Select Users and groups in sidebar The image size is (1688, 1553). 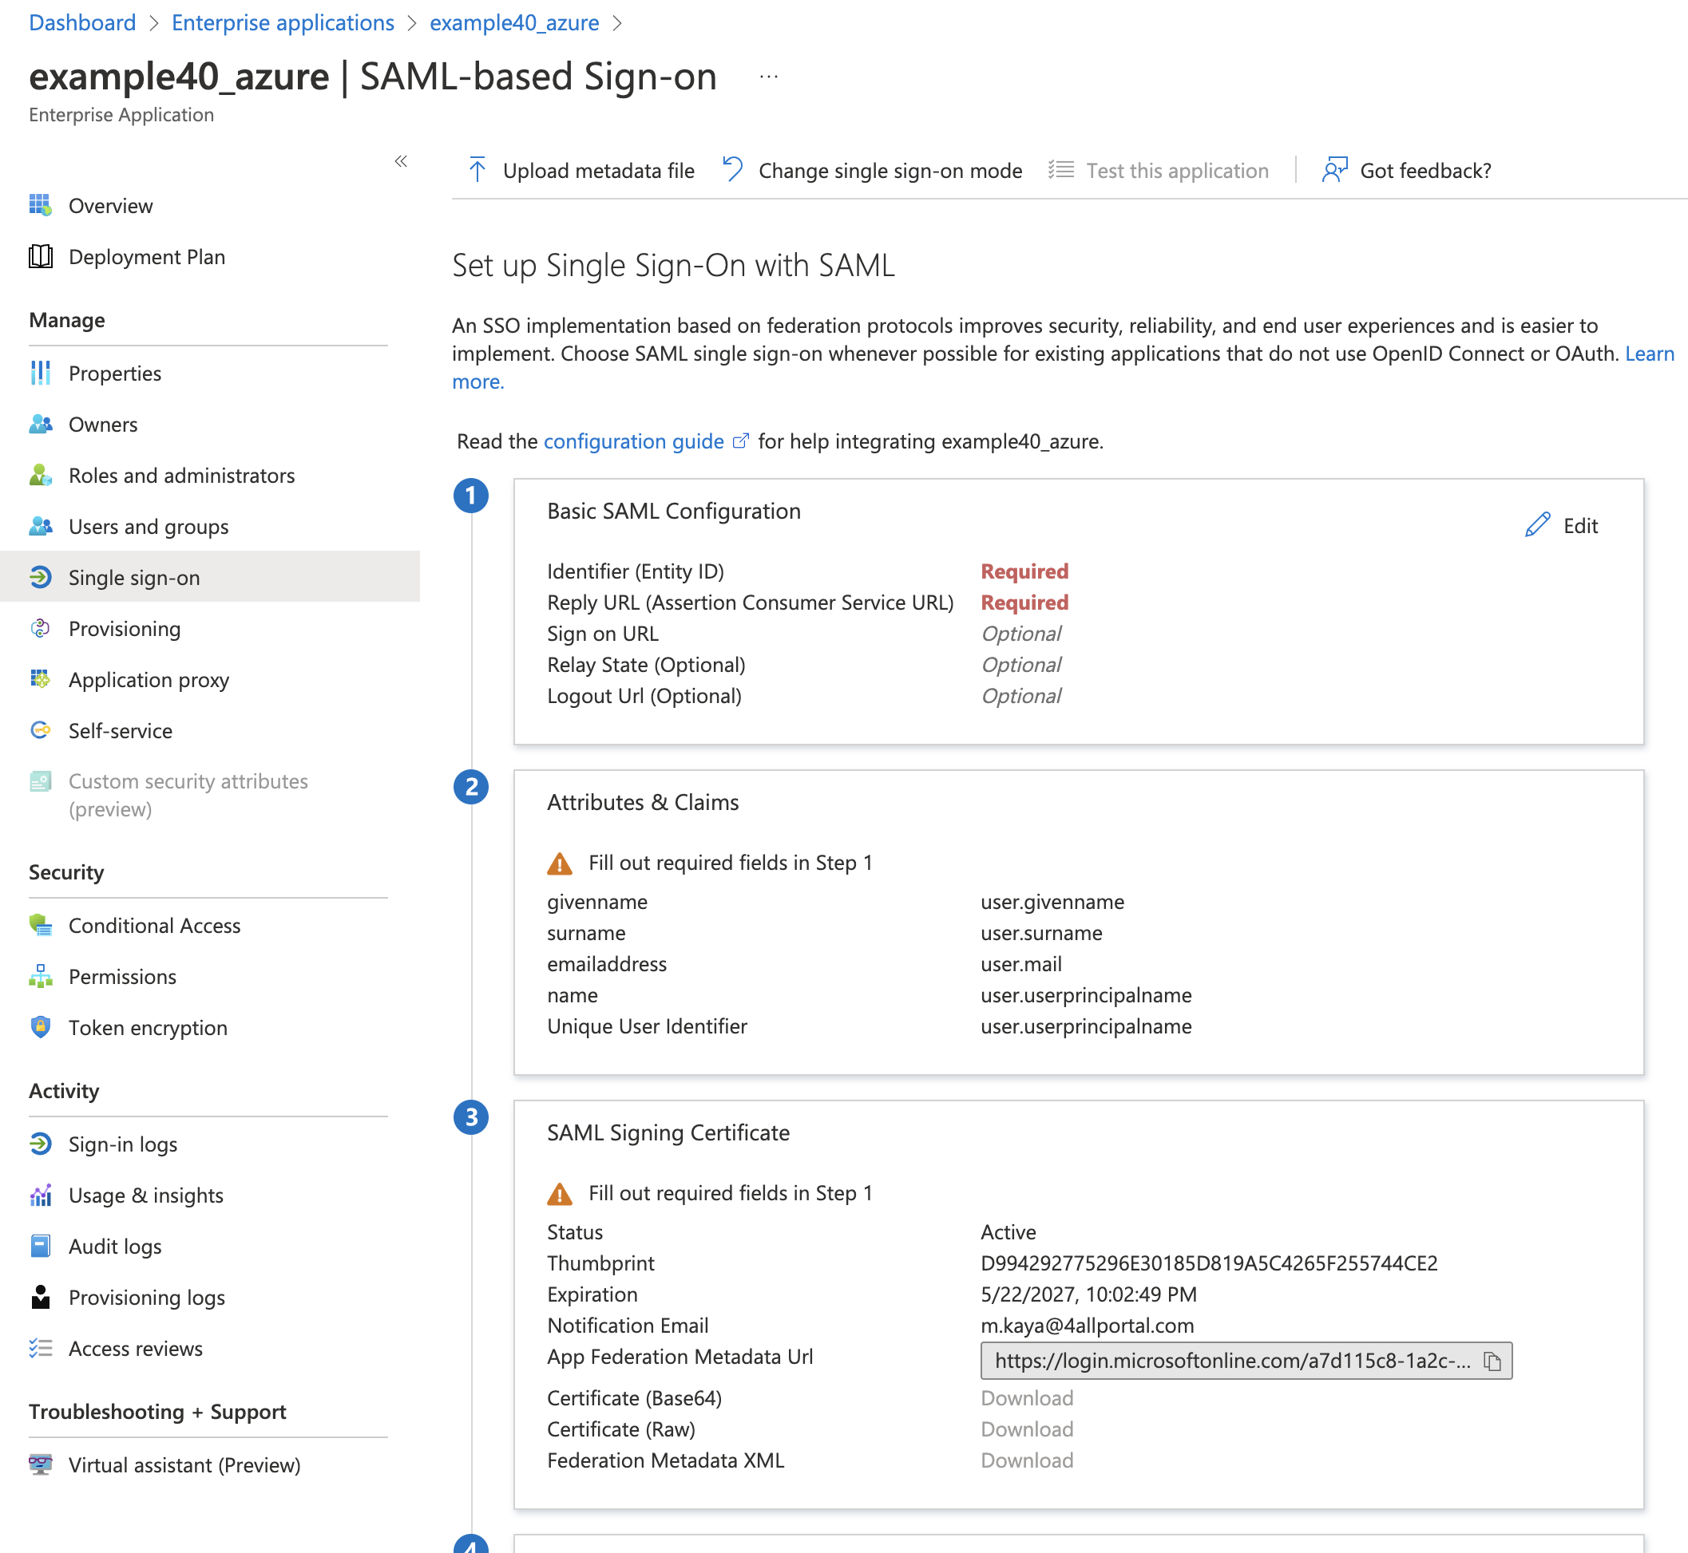(148, 526)
